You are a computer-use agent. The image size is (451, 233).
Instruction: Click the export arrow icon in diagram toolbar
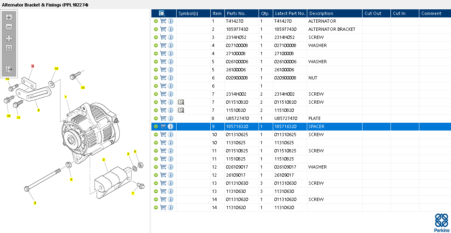coord(9,69)
